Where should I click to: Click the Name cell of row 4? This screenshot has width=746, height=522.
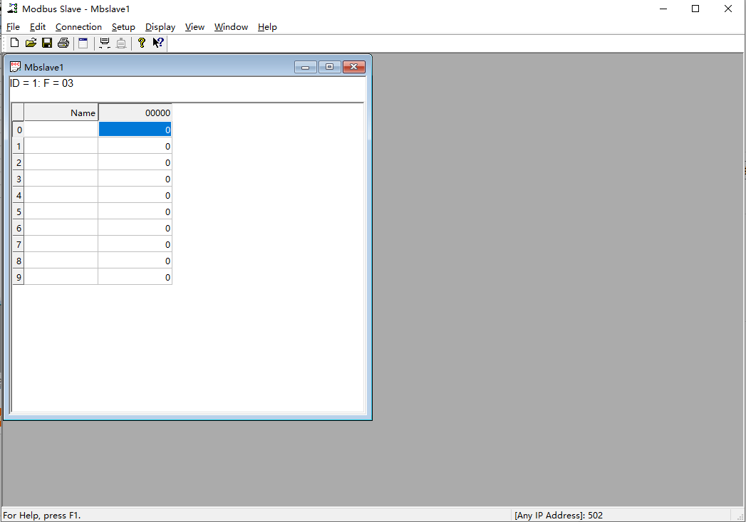click(61, 195)
